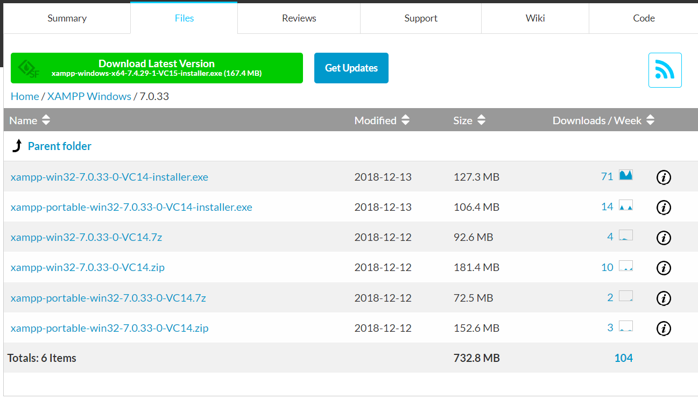Download xampp-portable-win32-7.0.33-0-VC14-installer.exe

click(x=131, y=207)
